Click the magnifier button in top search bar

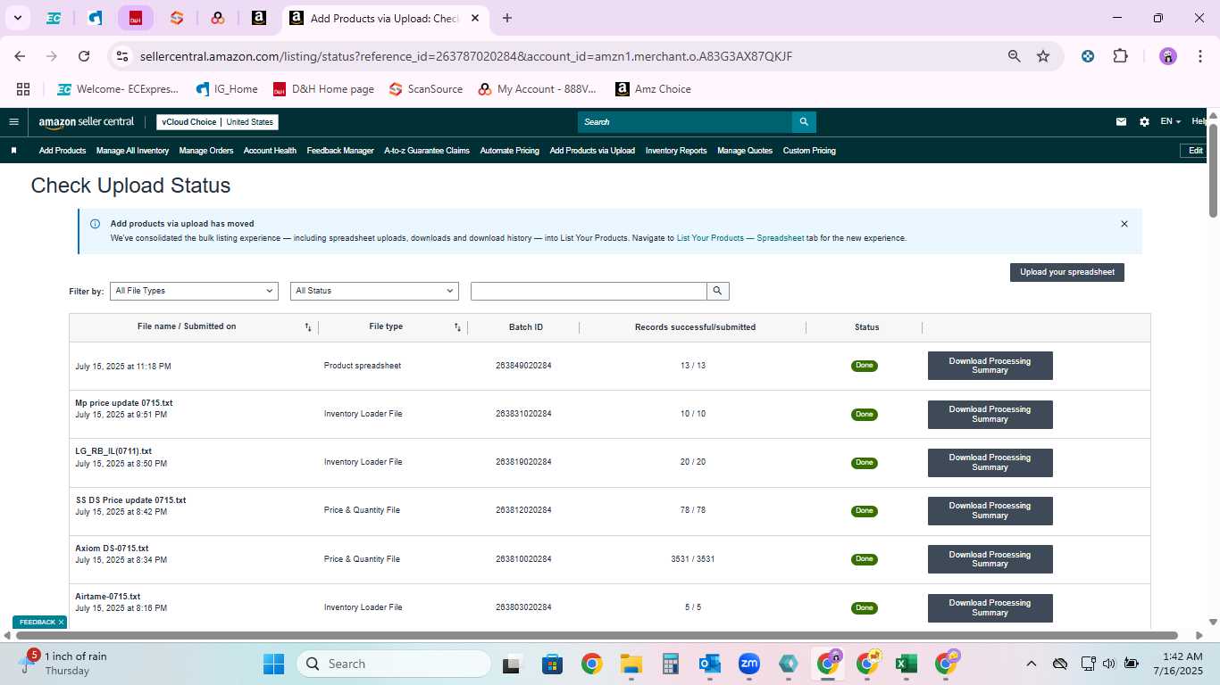click(x=804, y=122)
